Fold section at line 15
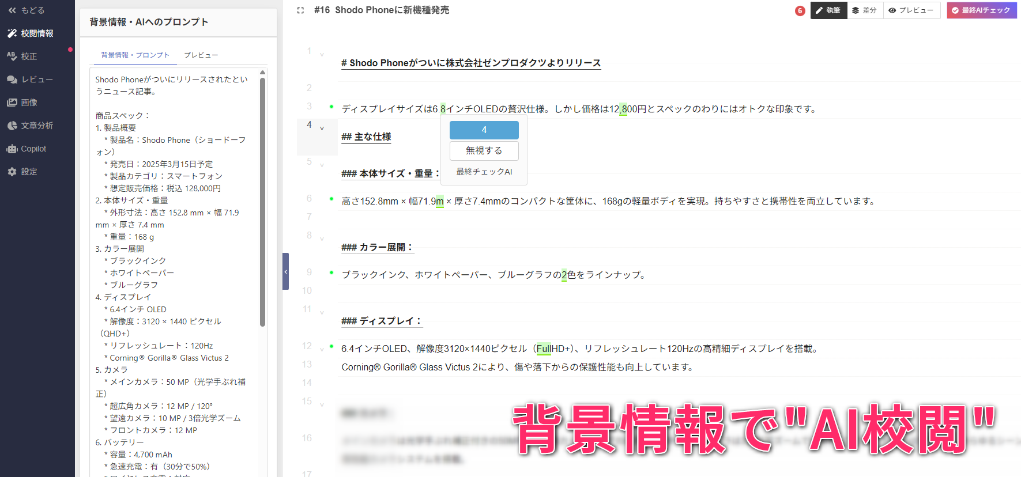Image resolution: width=1021 pixels, height=477 pixels. pos(322,405)
